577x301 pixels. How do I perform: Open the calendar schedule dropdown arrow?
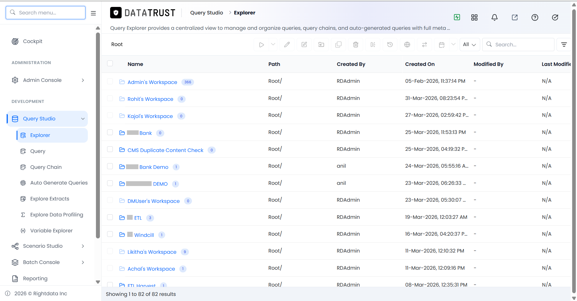tap(453, 44)
